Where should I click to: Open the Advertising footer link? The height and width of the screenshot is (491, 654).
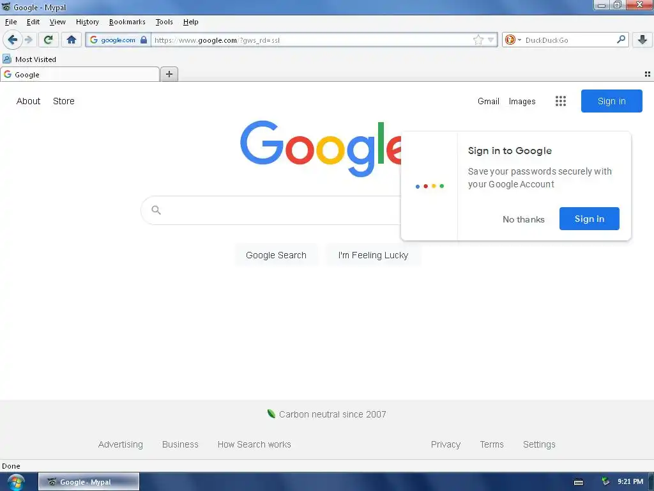click(x=120, y=444)
